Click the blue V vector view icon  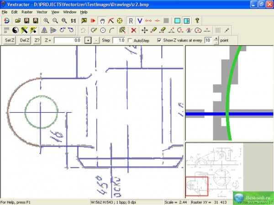(x=140, y=21)
